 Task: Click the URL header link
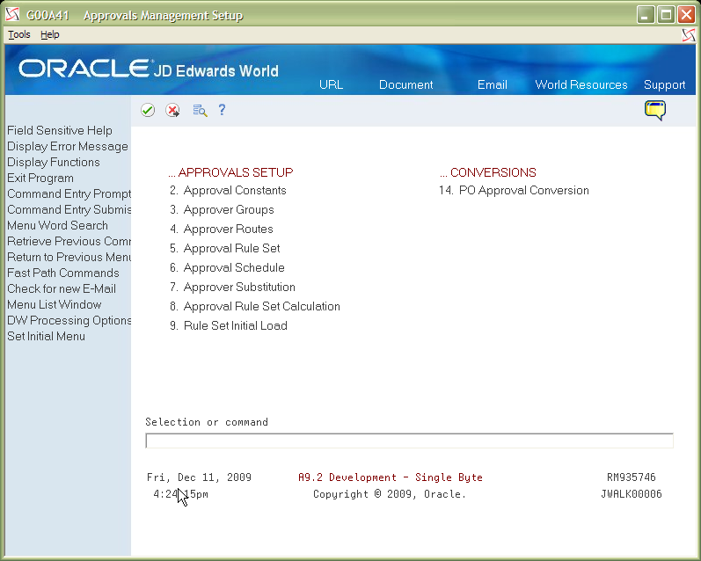[331, 84]
